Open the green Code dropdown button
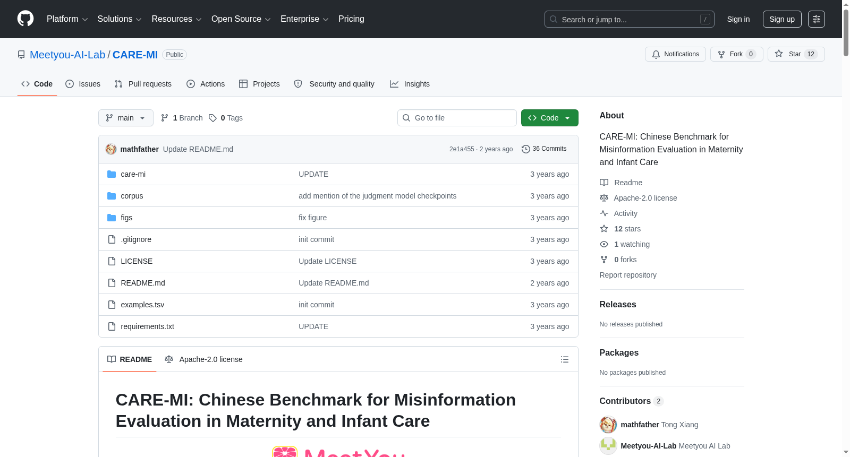This screenshot has height=457, width=850. click(550, 118)
